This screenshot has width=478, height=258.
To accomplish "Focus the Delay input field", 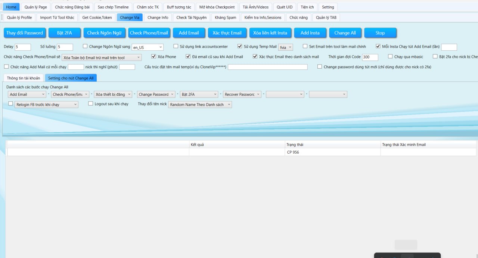I will [x=23, y=47].
